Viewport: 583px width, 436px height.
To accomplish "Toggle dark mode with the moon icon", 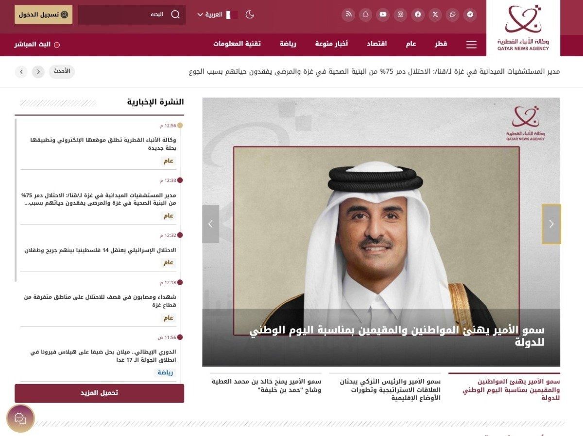I will pyautogui.click(x=249, y=15).
